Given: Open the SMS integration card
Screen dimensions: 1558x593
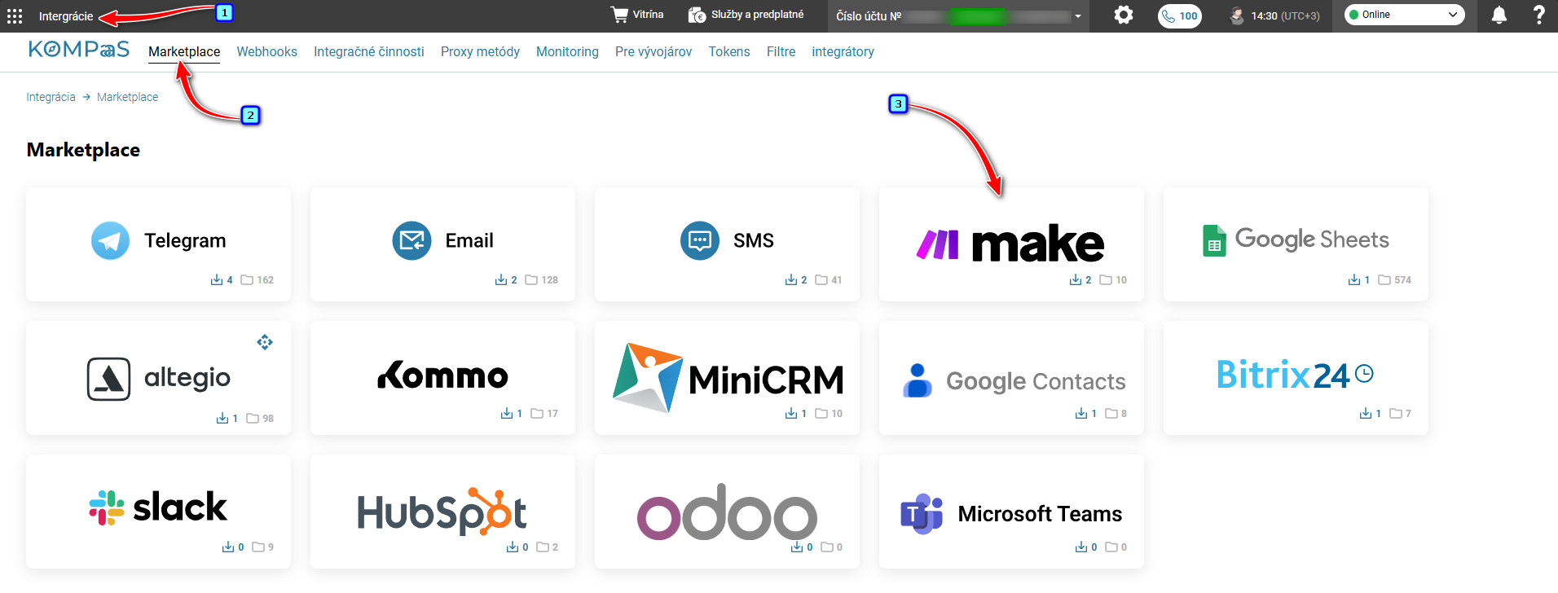Looking at the screenshot, I should [x=727, y=244].
